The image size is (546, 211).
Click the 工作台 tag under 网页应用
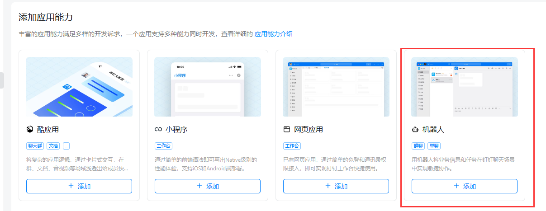(292, 146)
